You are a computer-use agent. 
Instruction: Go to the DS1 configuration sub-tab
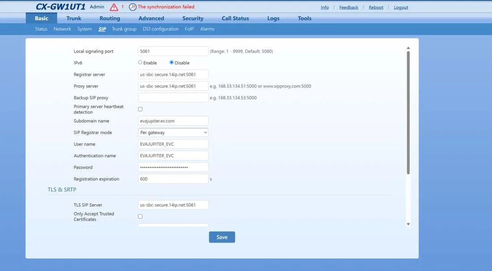pyautogui.click(x=161, y=29)
